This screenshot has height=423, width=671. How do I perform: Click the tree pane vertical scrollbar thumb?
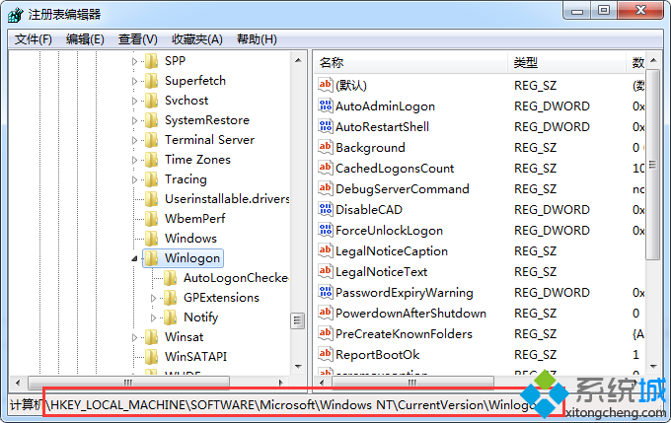pos(298,320)
